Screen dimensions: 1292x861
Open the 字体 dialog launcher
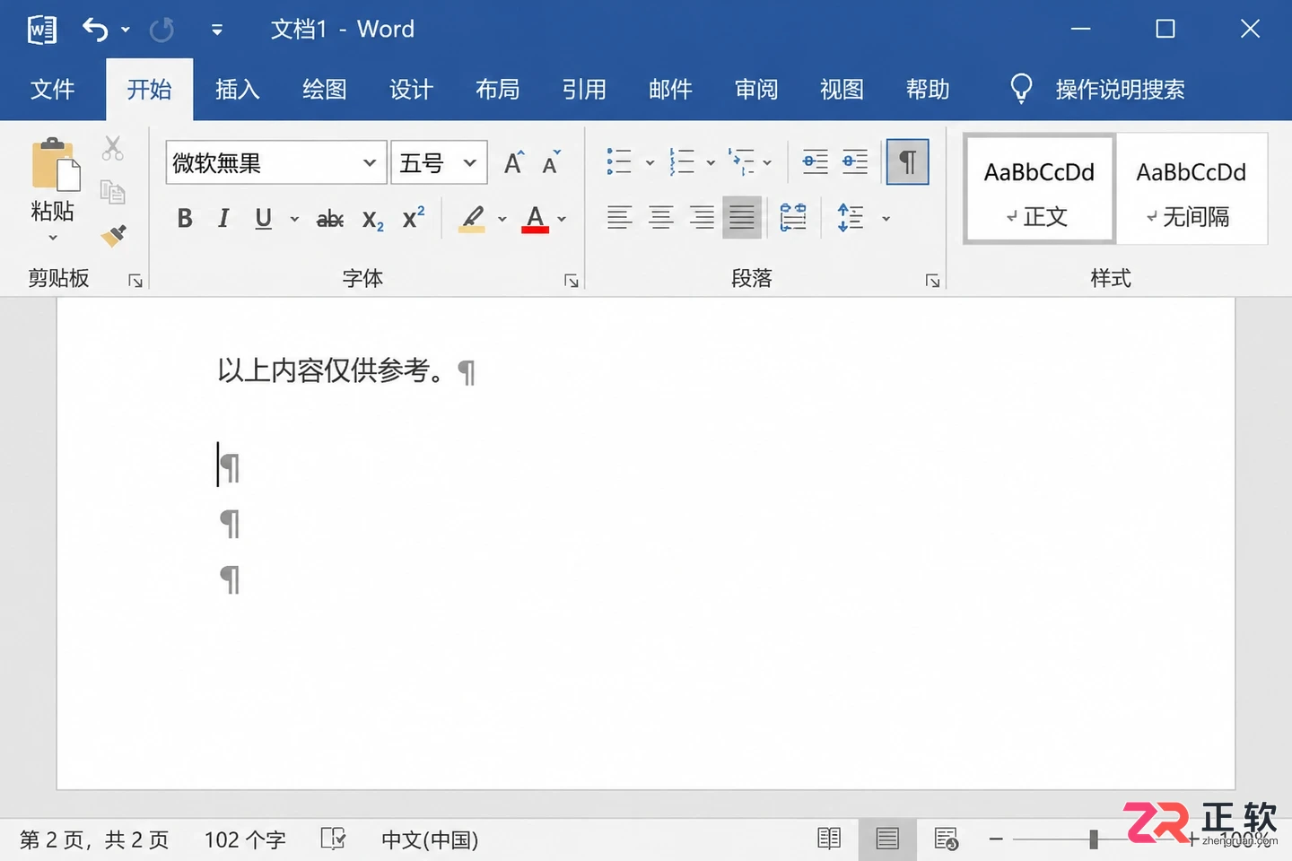572,281
